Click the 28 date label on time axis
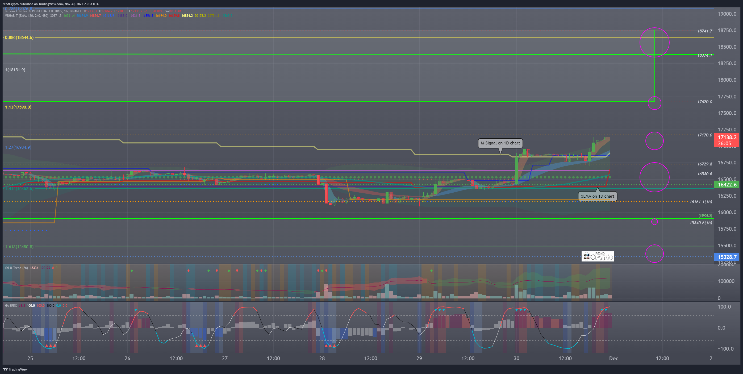 322,358
